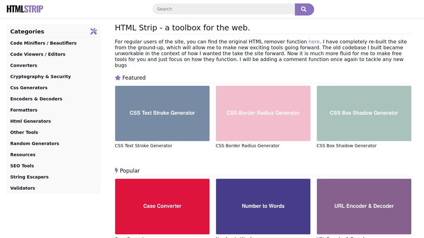Type in the Search input field
The height and width of the screenshot is (238, 424).
point(224,9)
